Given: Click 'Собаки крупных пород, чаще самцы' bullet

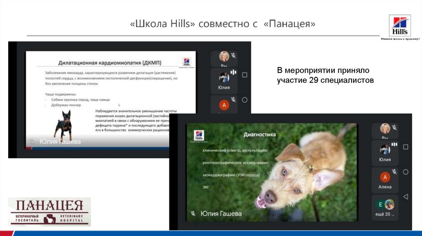Looking at the screenshot, I should [x=80, y=99].
